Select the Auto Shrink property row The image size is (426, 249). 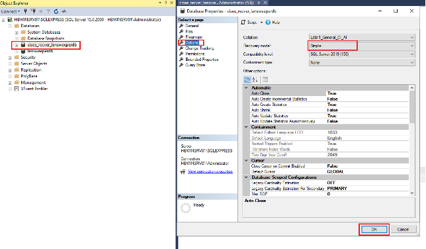(x=329, y=110)
